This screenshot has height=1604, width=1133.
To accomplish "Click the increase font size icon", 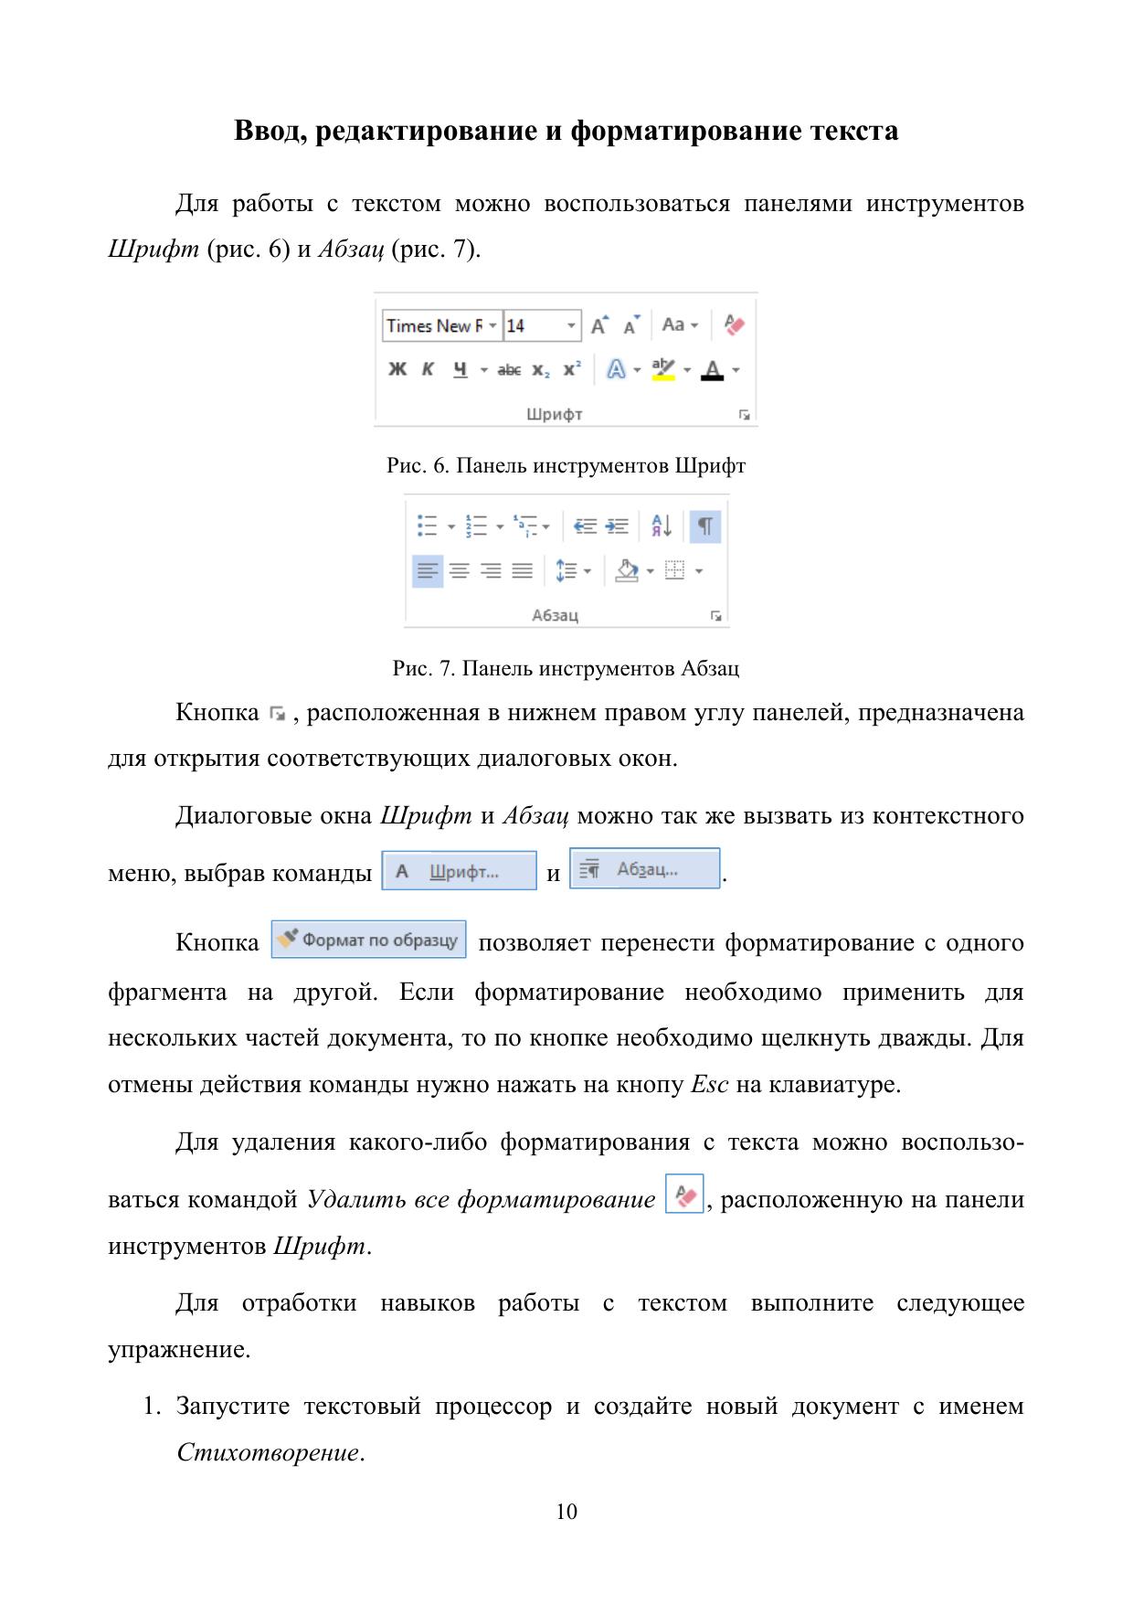I will pyautogui.click(x=598, y=325).
